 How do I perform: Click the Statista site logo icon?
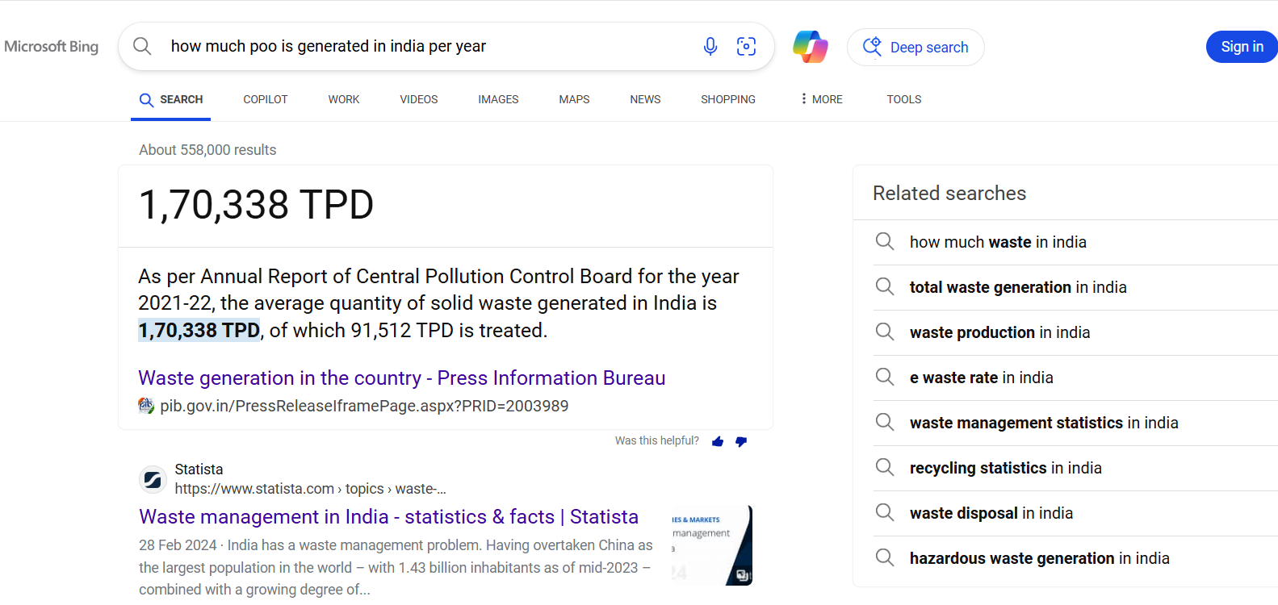(153, 480)
